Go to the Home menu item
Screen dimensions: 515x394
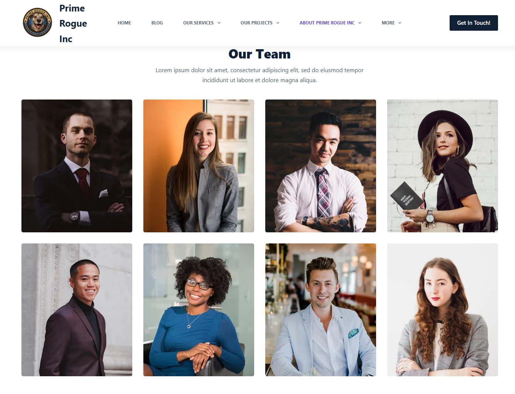(x=125, y=23)
